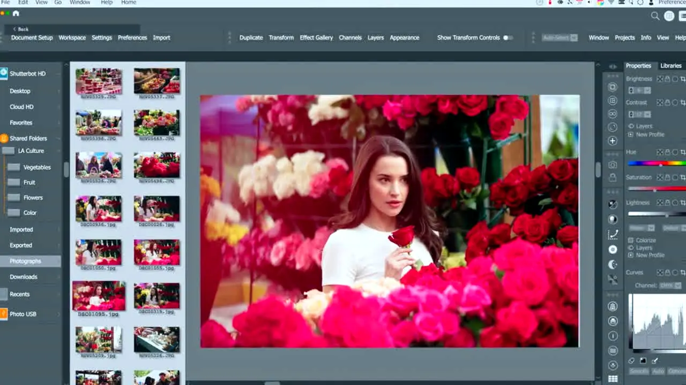Click the Back button
This screenshot has width=686, height=385.
tap(21, 29)
